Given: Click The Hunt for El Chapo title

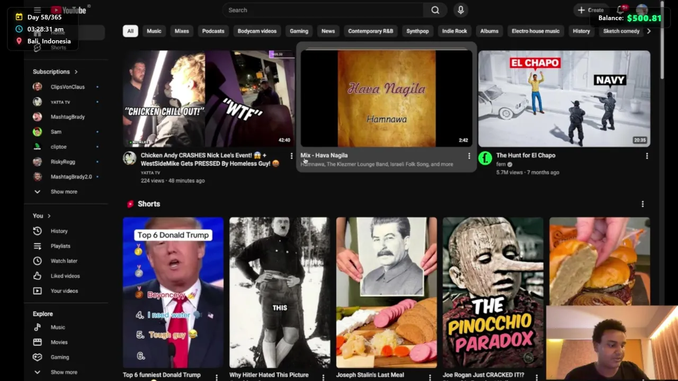Looking at the screenshot, I should (x=525, y=155).
